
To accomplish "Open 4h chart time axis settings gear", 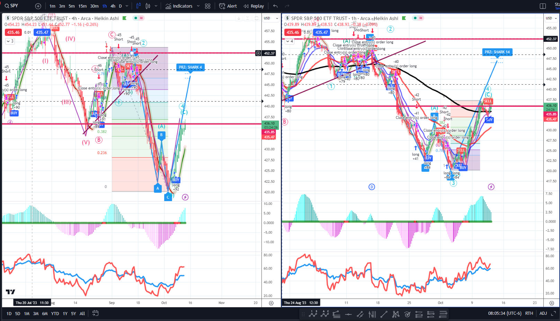I will [x=271, y=303].
